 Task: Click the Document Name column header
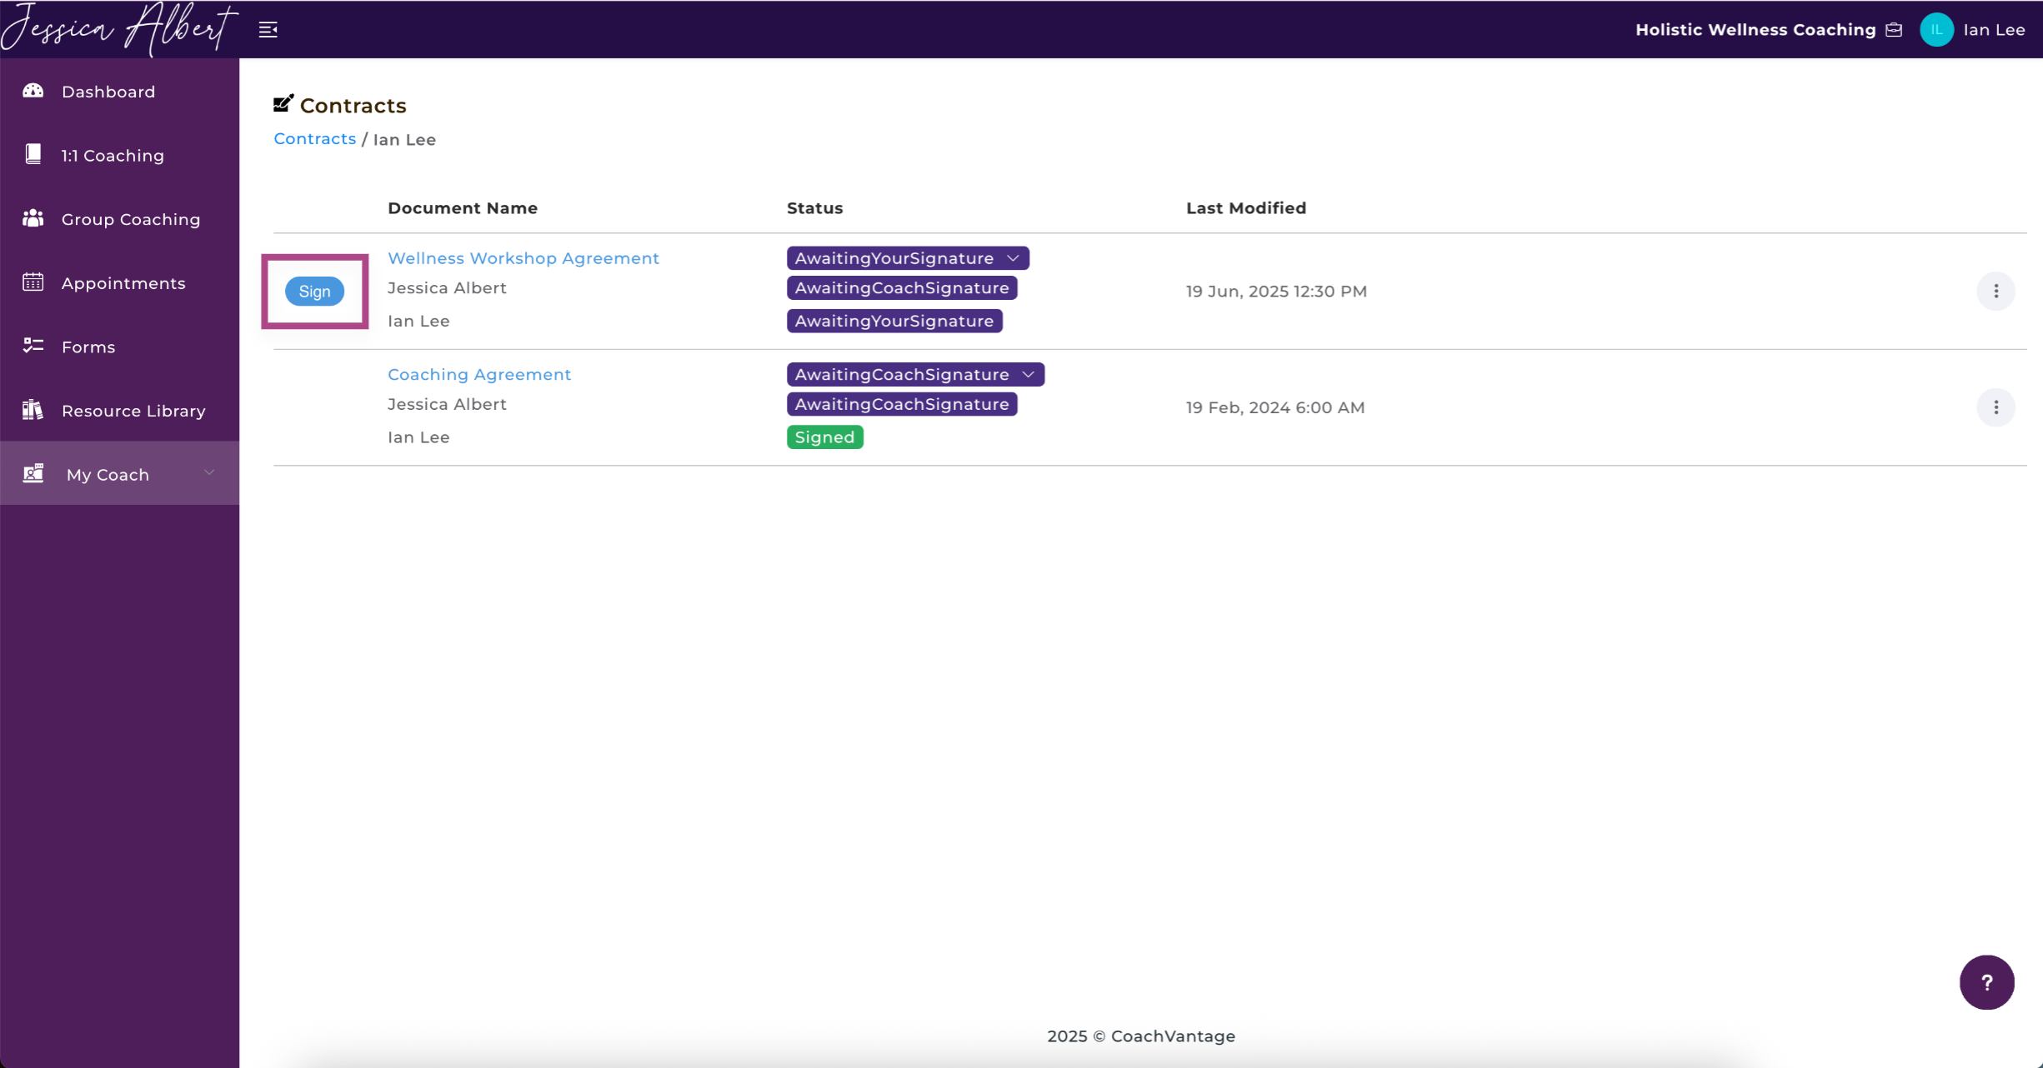(x=463, y=208)
